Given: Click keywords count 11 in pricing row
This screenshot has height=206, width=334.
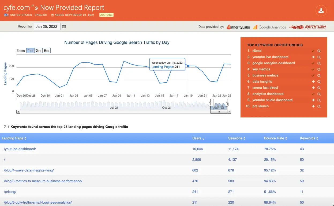Looking at the screenshot, I should click(302, 192).
